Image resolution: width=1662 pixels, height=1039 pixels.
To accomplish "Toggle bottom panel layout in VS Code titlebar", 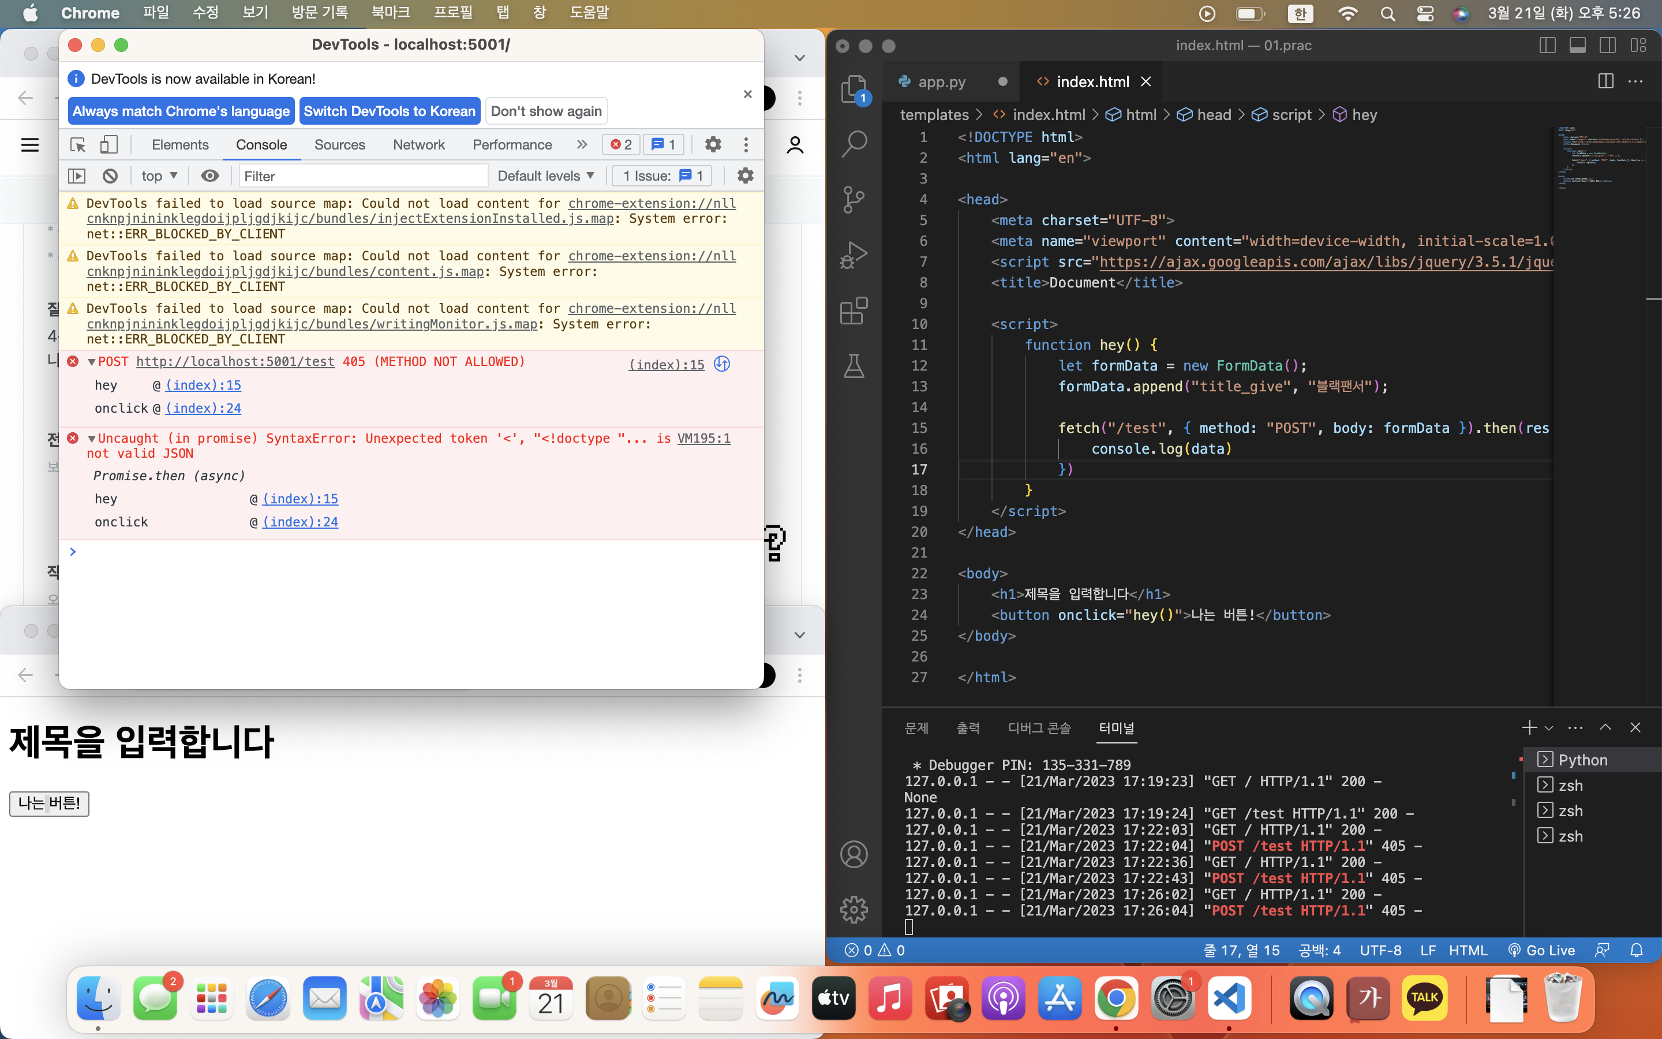I will [1578, 46].
